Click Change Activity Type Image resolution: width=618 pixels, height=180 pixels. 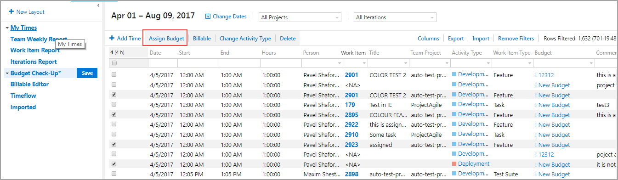pyautogui.click(x=245, y=39)
